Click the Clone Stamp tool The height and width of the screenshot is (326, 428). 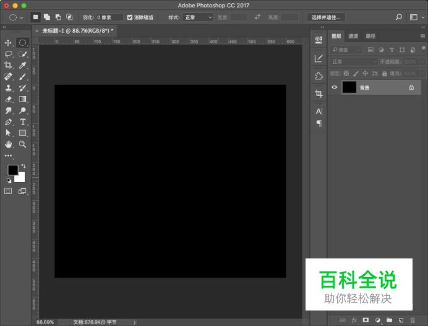coord(9,88)
